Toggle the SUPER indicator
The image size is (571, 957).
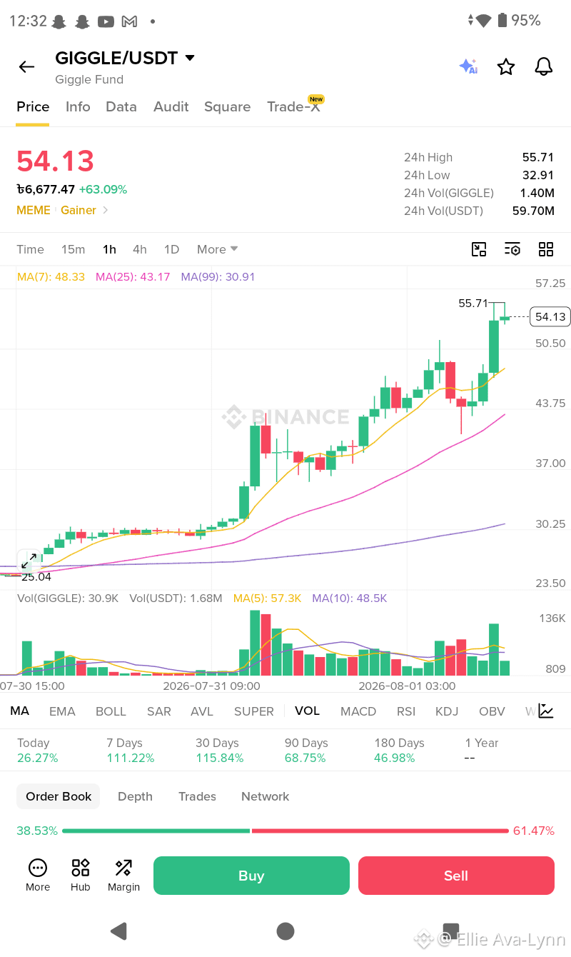tap(254, 711)
